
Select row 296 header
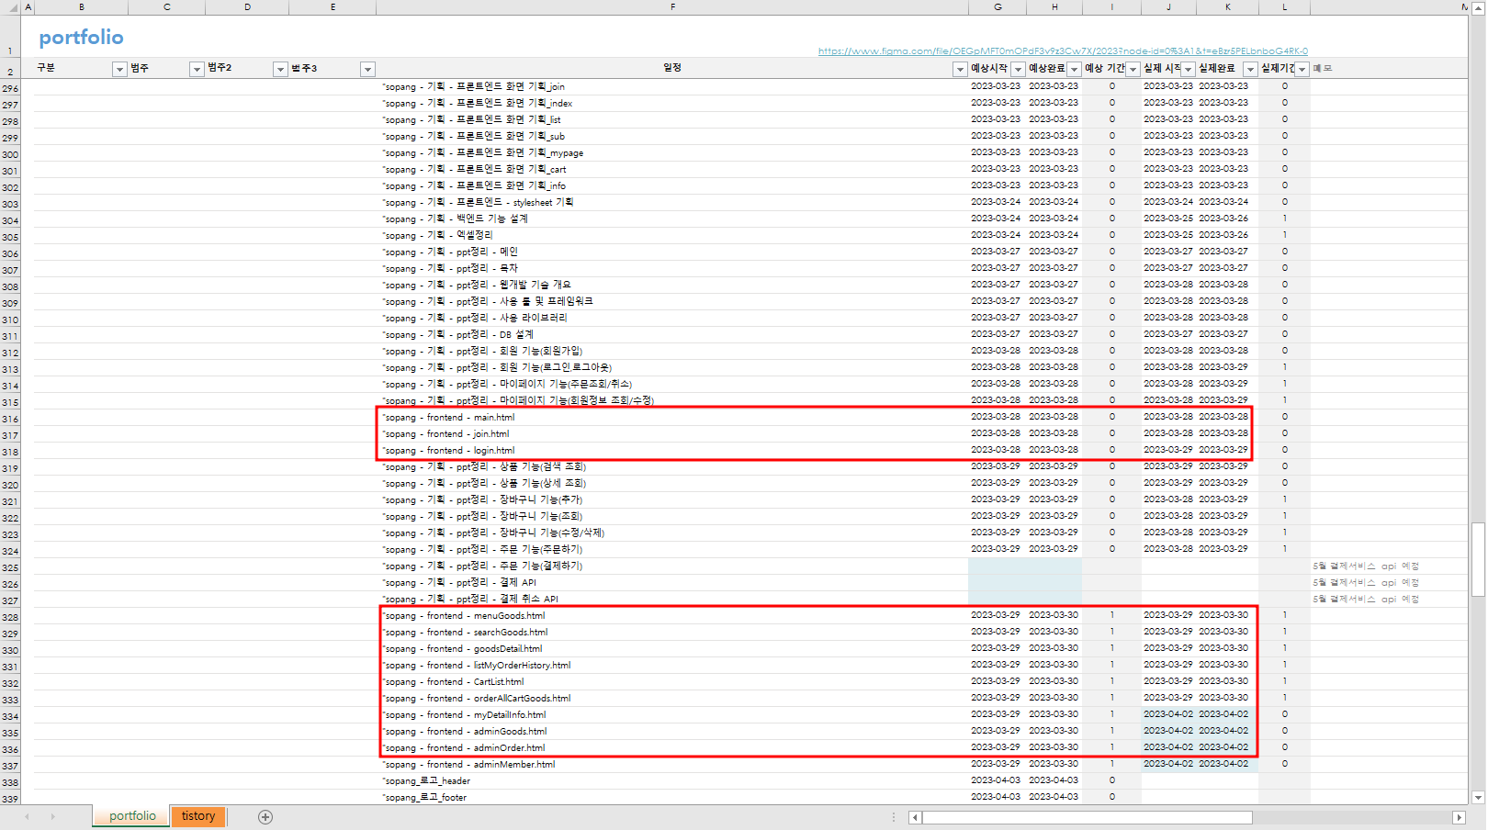click(x=10, y=88)
